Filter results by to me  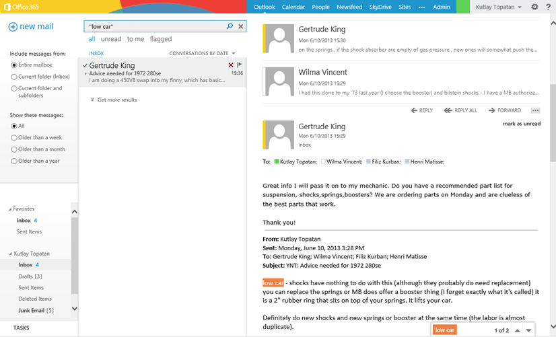tap(135, 39)
